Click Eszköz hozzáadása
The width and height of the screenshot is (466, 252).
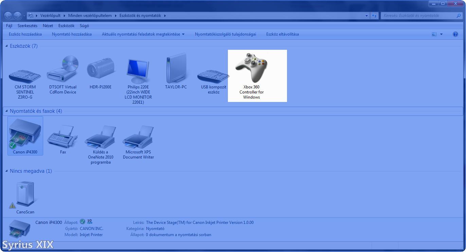click(x=25, y=34)
